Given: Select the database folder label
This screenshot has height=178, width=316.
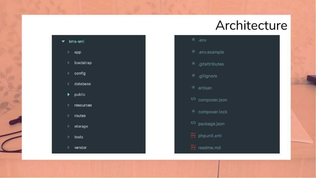Looking at the screenshot, I should [82, 84].
